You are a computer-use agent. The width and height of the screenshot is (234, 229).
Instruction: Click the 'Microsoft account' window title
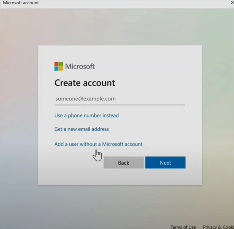click(21, 3)
